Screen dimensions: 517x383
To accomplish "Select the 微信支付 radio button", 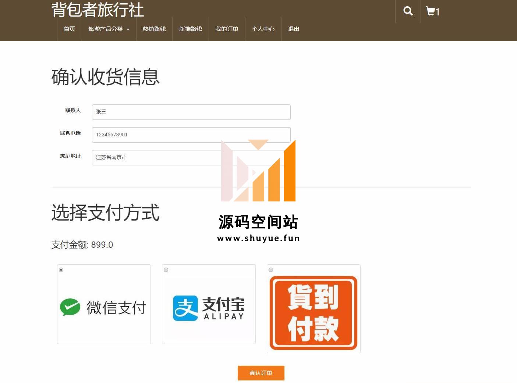I will tap(61, 270).
